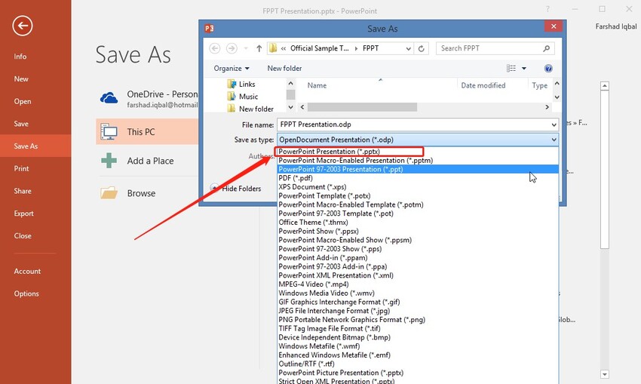Pick the PDF (*.pdf) format
The width and height of the screenshot is (641, 384).
coord(417,178)
